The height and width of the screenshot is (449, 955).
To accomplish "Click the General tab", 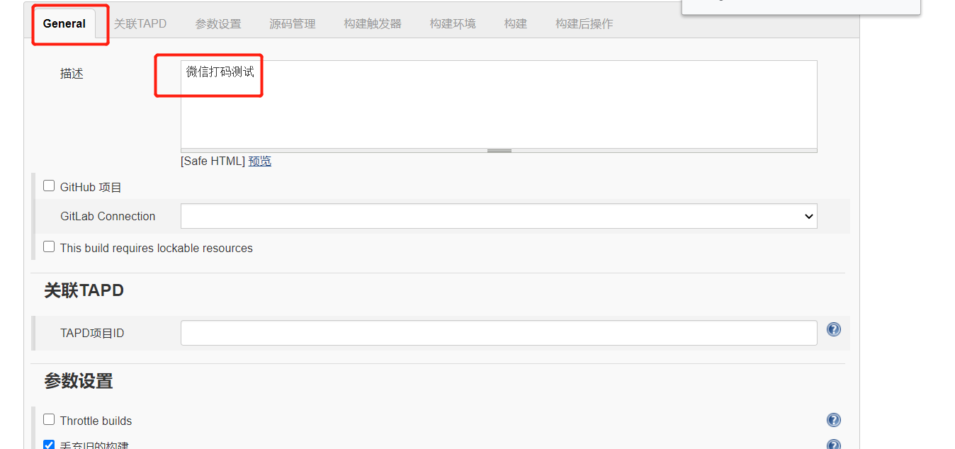I will click(64, 23).
